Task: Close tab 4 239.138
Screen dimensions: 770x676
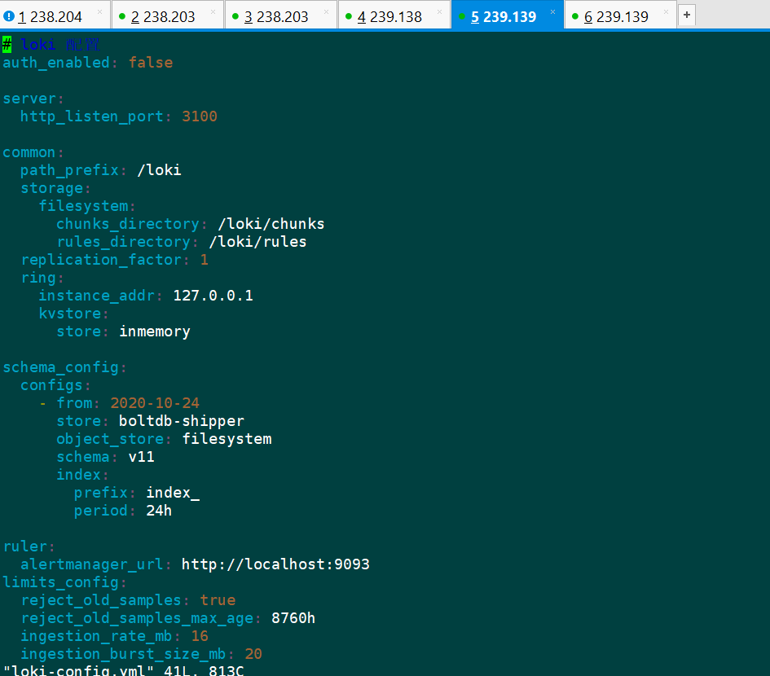Action: pyautogui.click(x=439, y=11)
